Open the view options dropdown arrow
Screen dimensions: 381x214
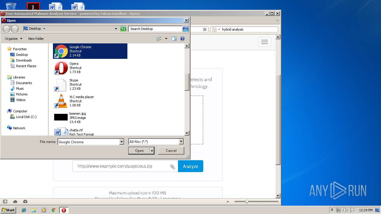166,39
